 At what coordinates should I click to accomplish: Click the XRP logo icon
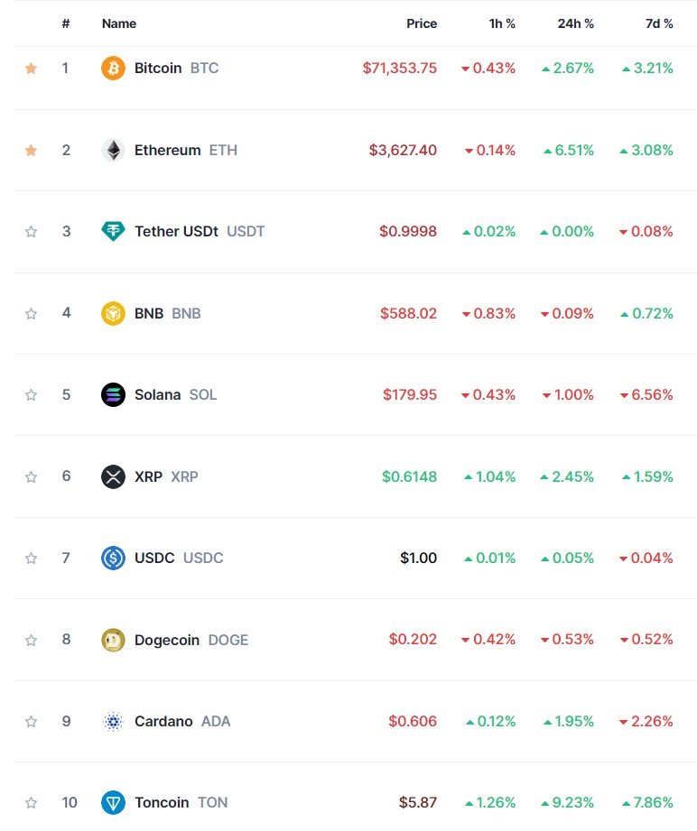[x=113, y=476]
